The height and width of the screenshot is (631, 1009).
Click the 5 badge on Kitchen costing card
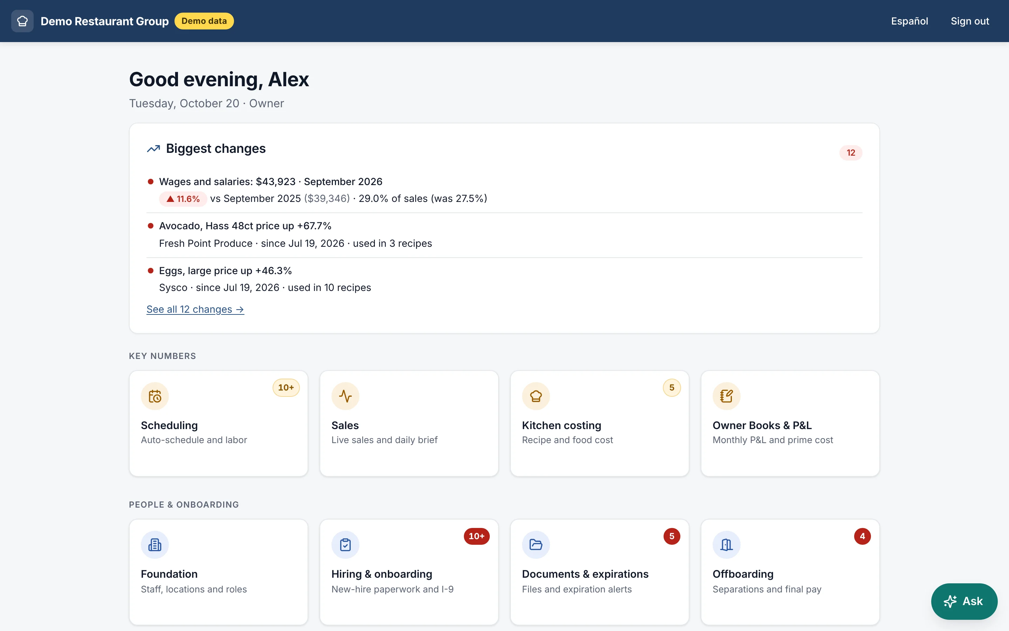click(x=672, y=388)
